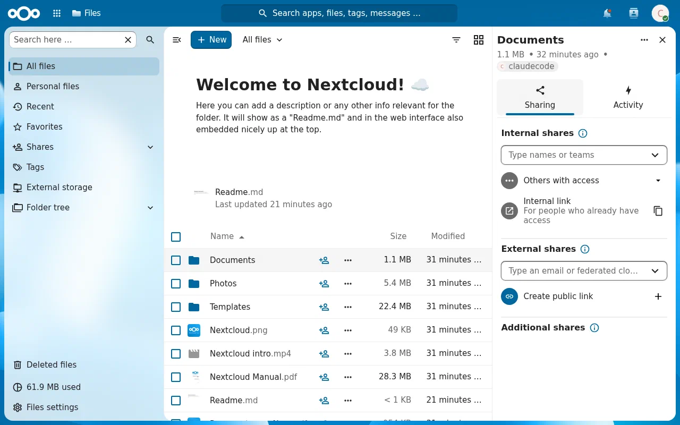The height and width of the screenshot is (425, 680).
Task: Collapse the navigation sidebar toggle
Action: click(x=177, y=40)
